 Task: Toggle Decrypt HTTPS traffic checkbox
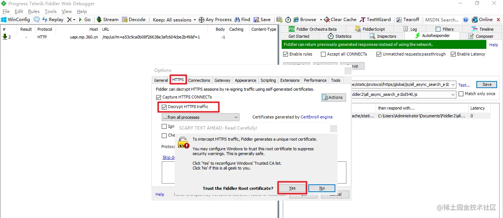(x=164, y=107)
